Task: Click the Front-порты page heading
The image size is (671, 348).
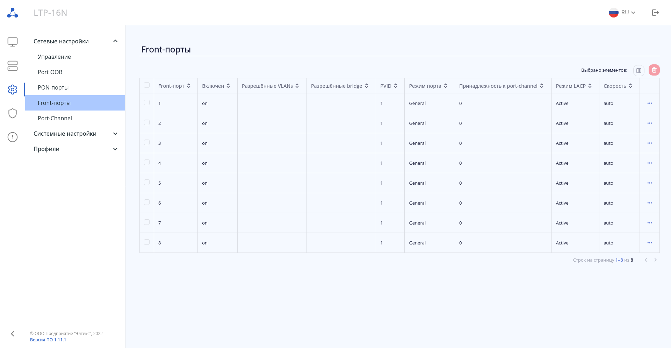Action: pyautogui.click(x=166, y=50)
